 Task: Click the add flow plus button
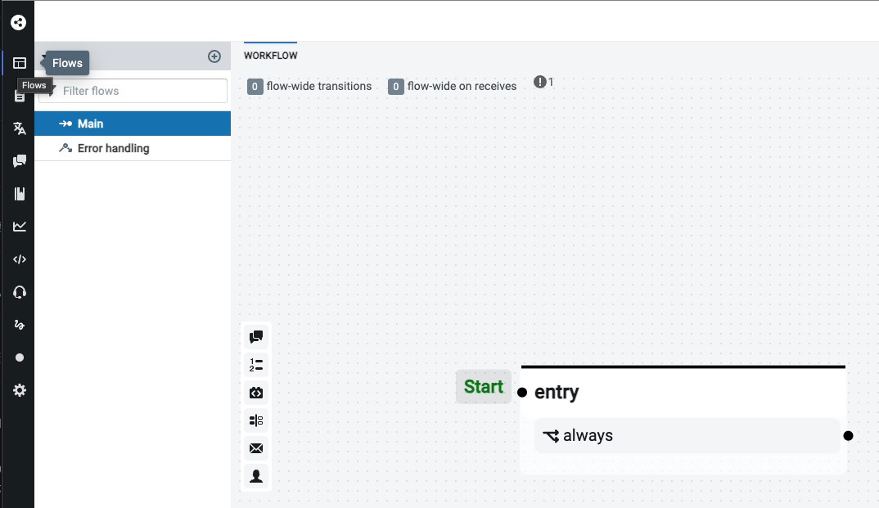(214, 56)
